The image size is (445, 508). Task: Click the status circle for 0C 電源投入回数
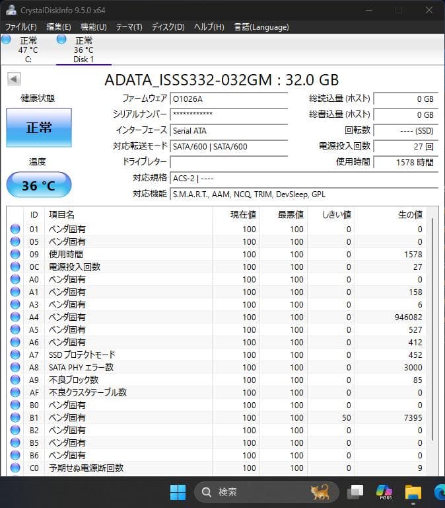(x=15, y=267)
